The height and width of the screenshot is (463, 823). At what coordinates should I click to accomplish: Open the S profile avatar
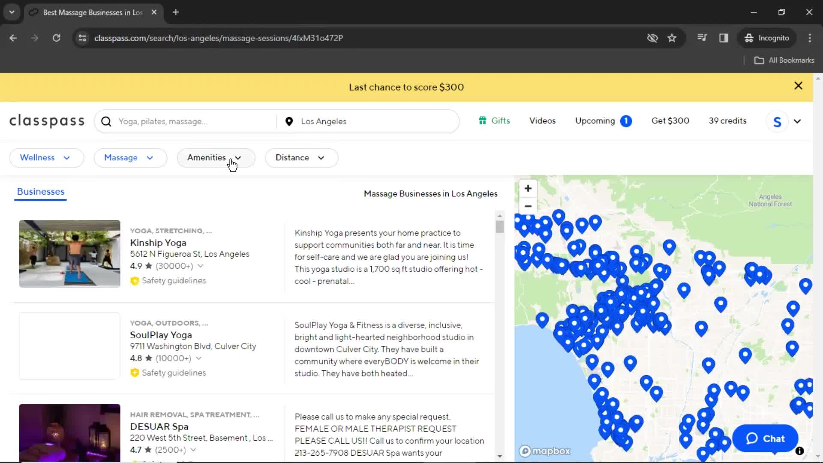pos(777,121)
